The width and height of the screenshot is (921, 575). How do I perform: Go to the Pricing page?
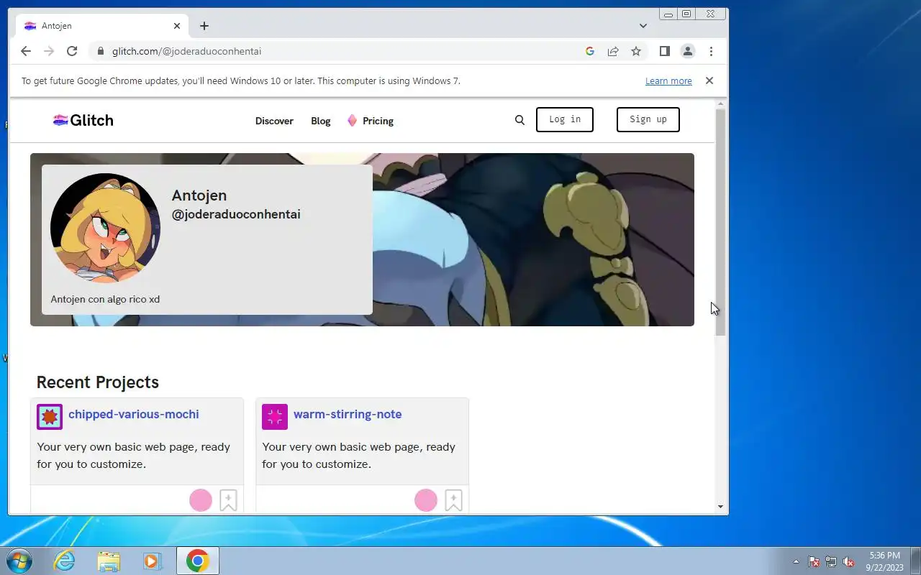tap(378, 121)
